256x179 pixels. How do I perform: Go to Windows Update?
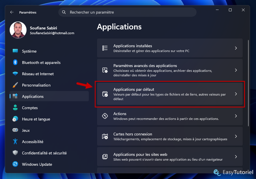pyautogui.click(x=49, y=164)
